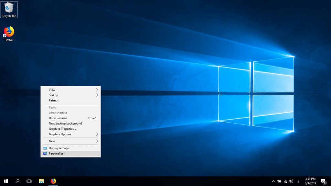Open the power/battery tray icon
331x186 pixels.
click(x=279, y=181)
